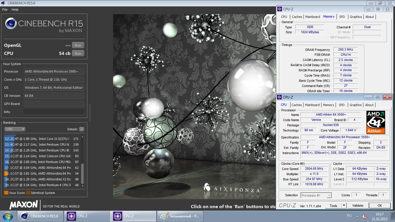Click the Your Score orange legend swatch
Image resolution: width=395 pixels, height=222 pixels.
(x=6, y=193)
